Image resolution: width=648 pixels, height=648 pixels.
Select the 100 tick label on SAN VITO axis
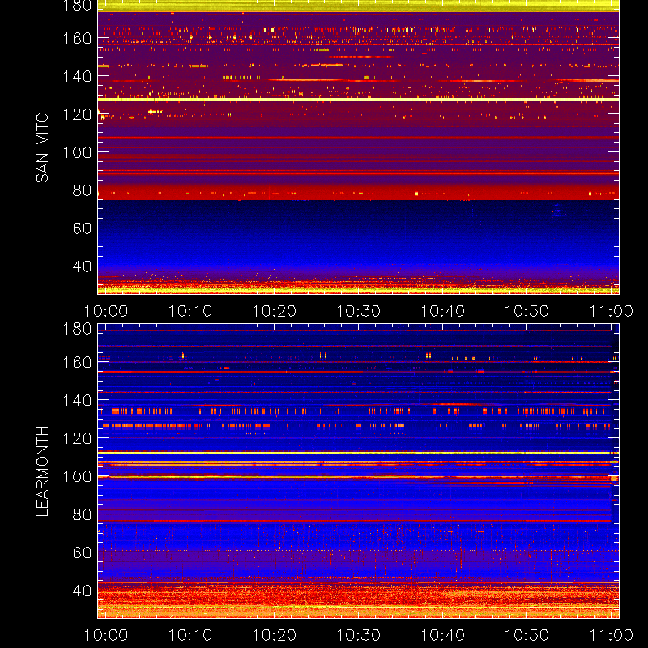point(77,152)
